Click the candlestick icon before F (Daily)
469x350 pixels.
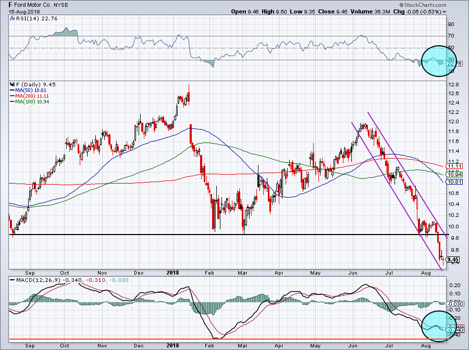click(x=12, y=84)
